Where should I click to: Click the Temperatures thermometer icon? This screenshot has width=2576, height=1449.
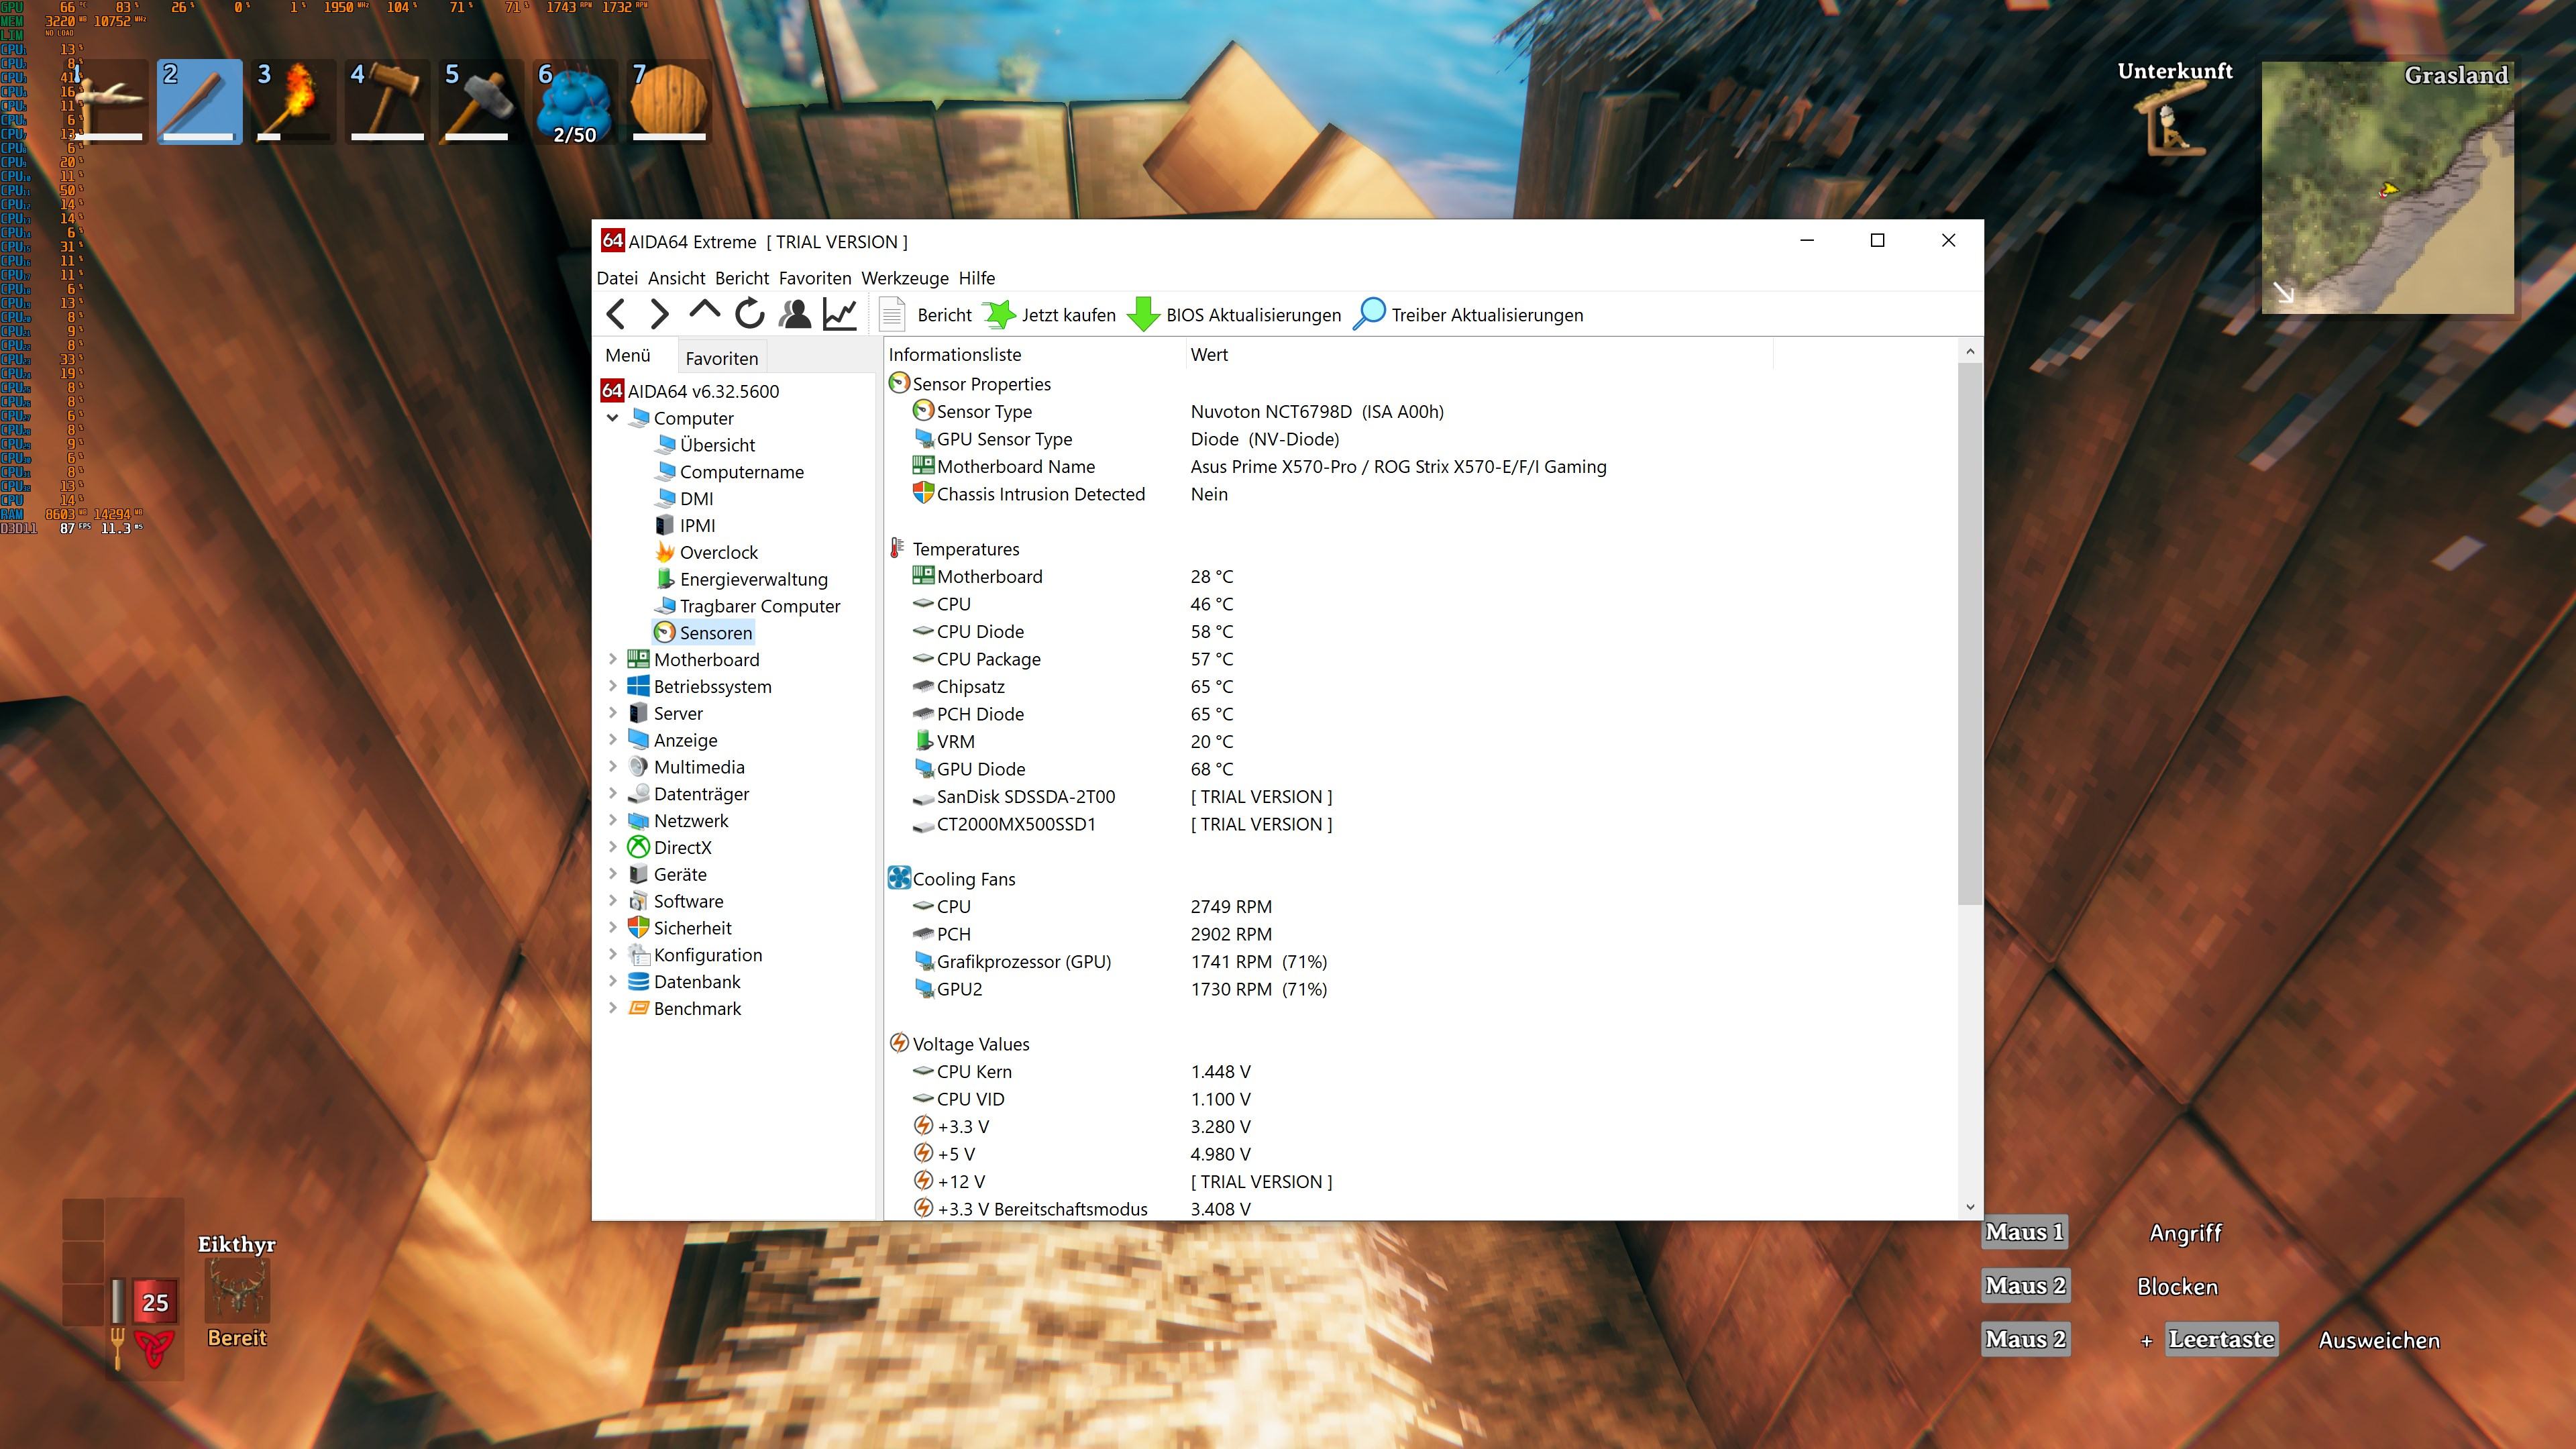click(898, 548)
